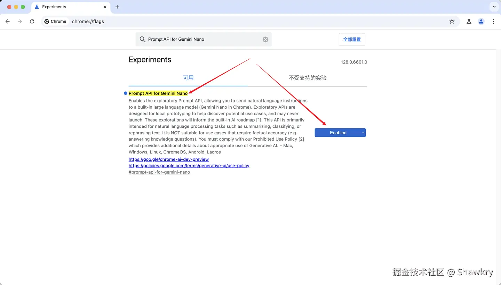Close the Experiments tab
The image size is (501, 285).
pos(105,7)
